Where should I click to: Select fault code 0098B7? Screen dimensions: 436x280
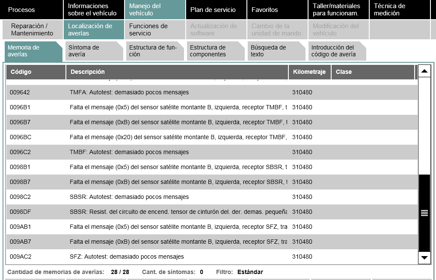(212, 182)
